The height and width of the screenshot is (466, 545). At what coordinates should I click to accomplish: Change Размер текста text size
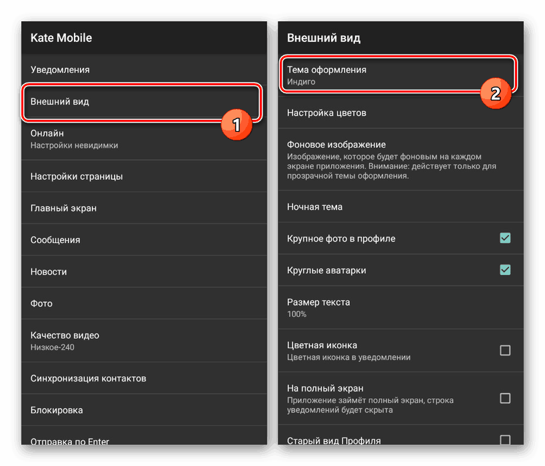coord(318,307)
